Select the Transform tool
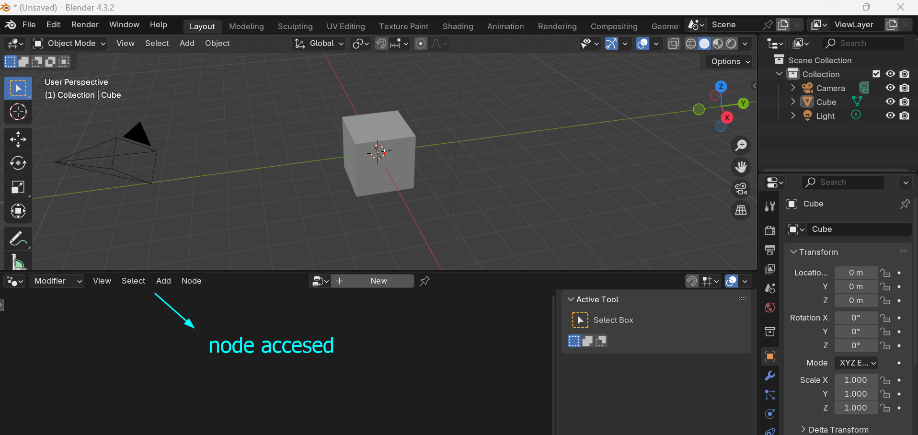 coord(18,211)
